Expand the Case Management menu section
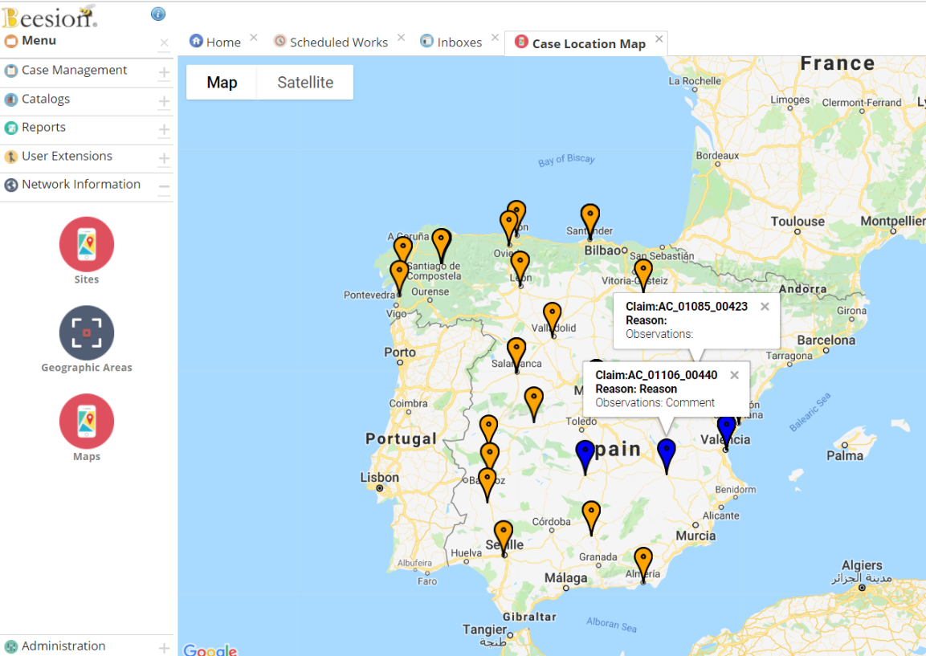Screen dimensions: 926x656 (x=164, y=73)
